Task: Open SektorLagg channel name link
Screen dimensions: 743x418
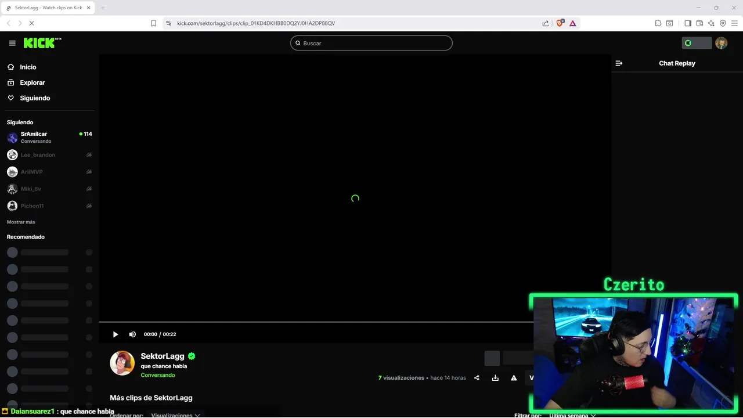Action: 163,356
